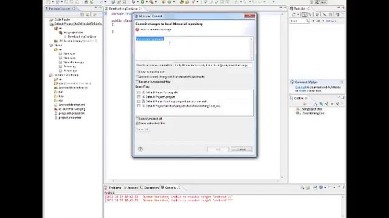Maximize the Task List panel
Image resolution: width=389 pixels, height=218 pixels.
(343, 8)
